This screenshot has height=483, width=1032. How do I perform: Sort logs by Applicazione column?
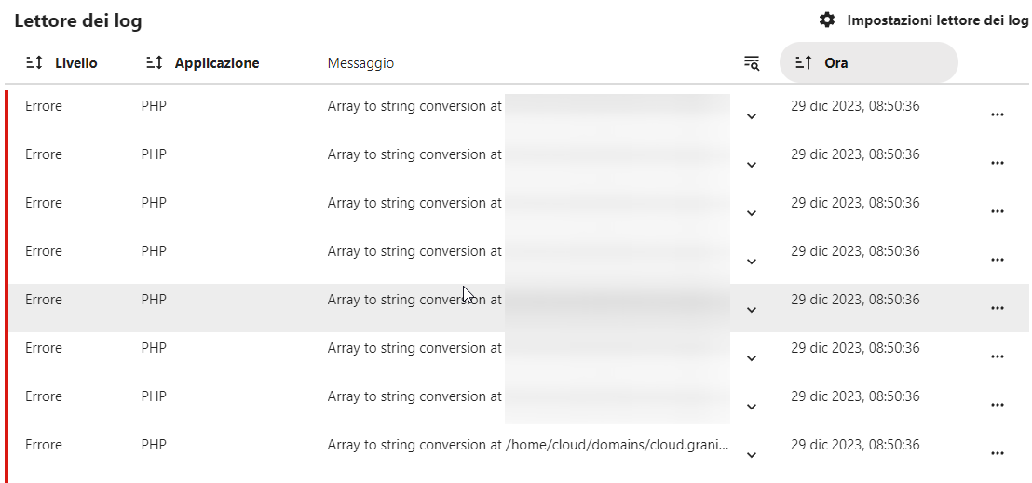tap(202, 63)
